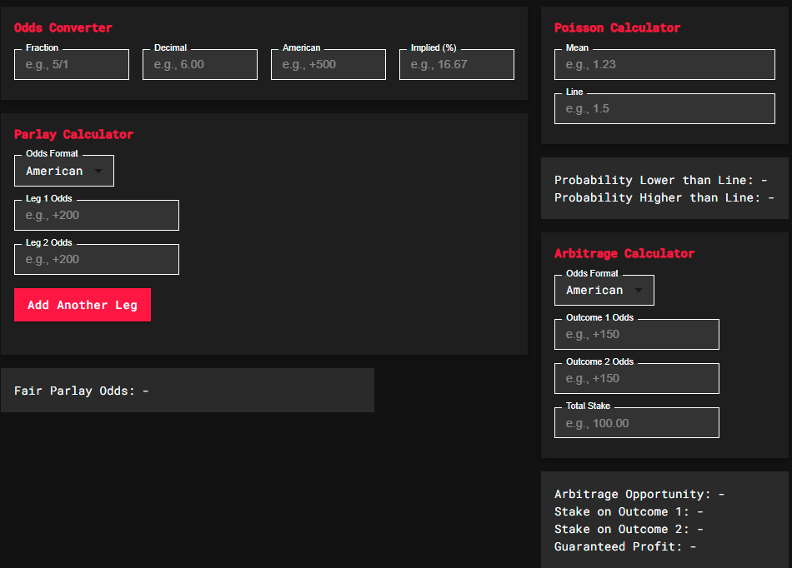Click the Leg 1 Odds field
This screenshot has width=792, height=568.
coord(97,216)
